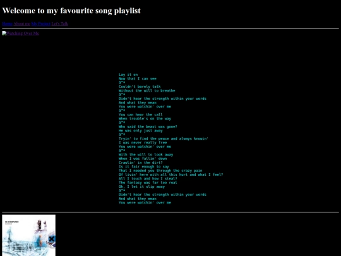The width and height of the screenshot is (341, 256).
Task: Click the page heading 'Welcome to my favourite song playlist'
Action: click(71, 11)
